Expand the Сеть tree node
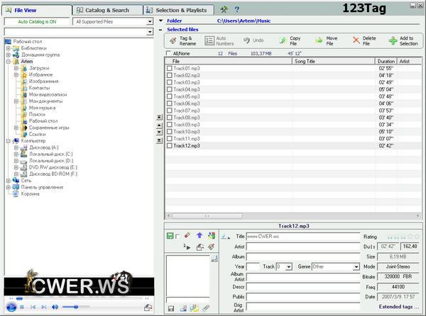Screen dimensions: 426x316 pyautogui.click(x=9, y=181)
